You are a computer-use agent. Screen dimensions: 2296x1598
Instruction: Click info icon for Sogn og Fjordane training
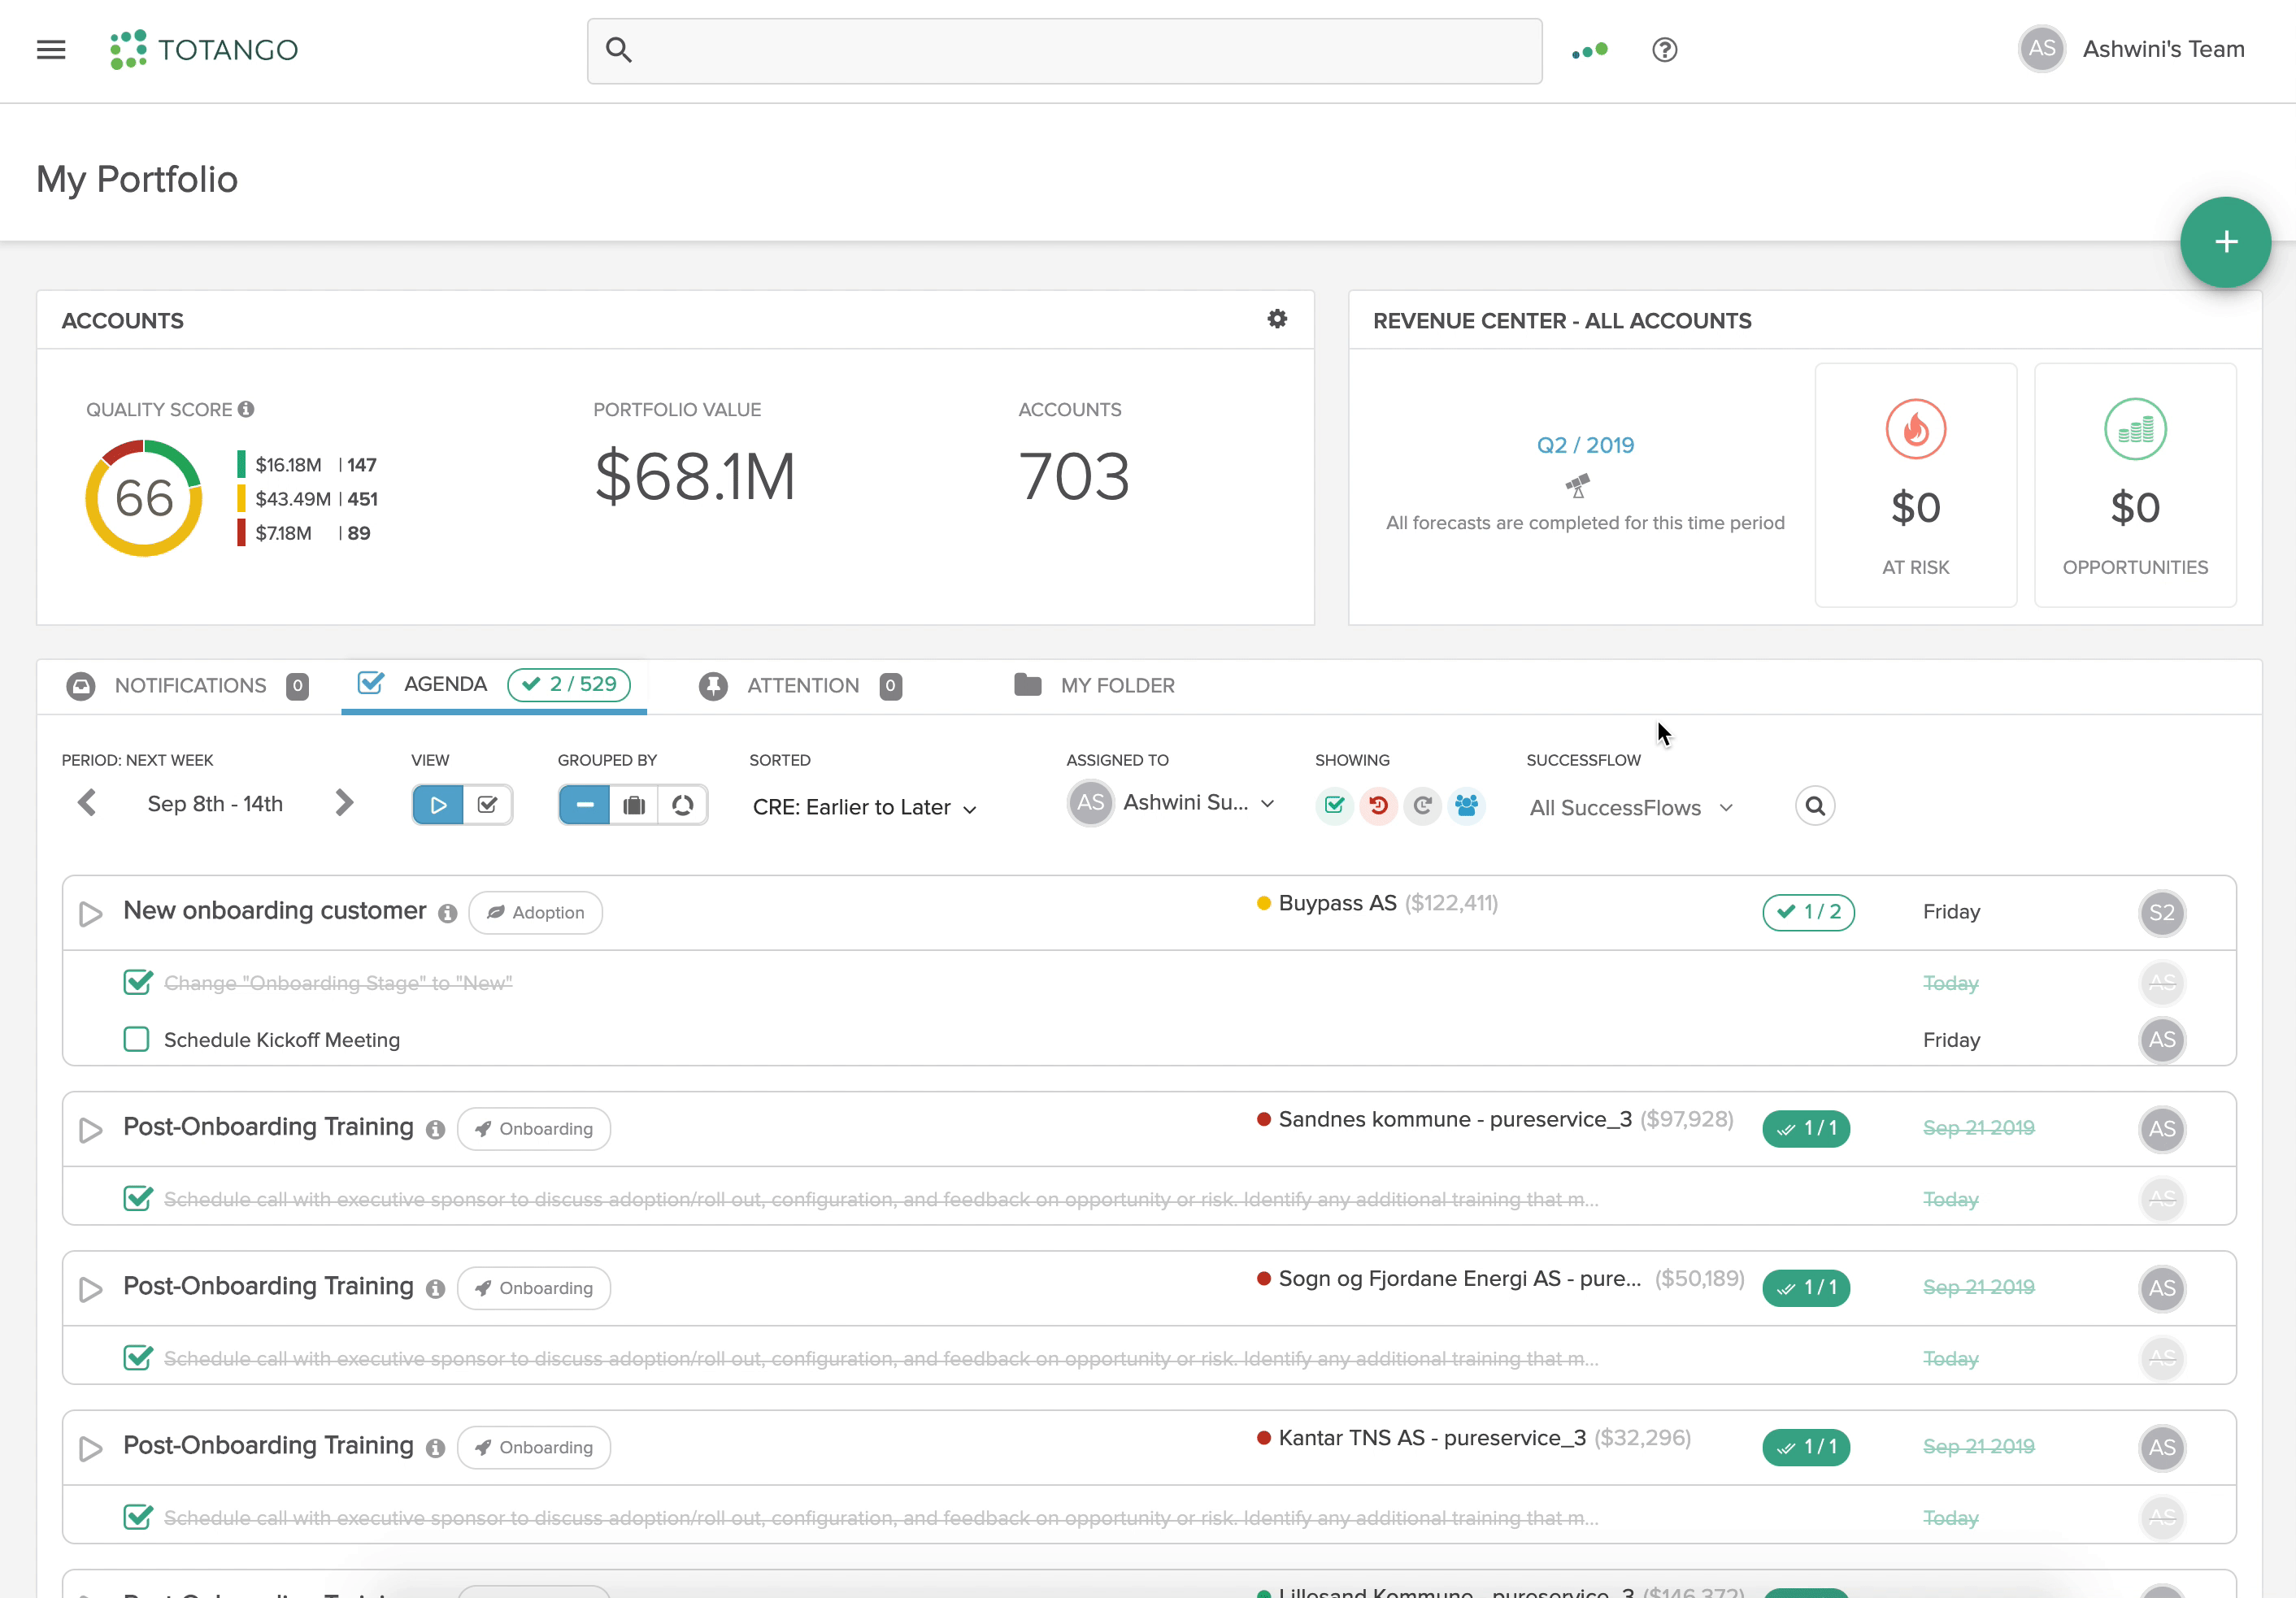click(x=435, y=1289)
